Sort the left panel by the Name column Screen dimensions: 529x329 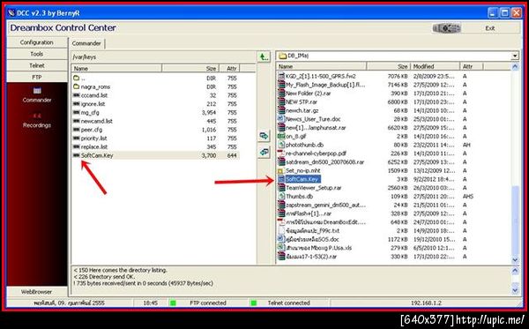[116, 69]
